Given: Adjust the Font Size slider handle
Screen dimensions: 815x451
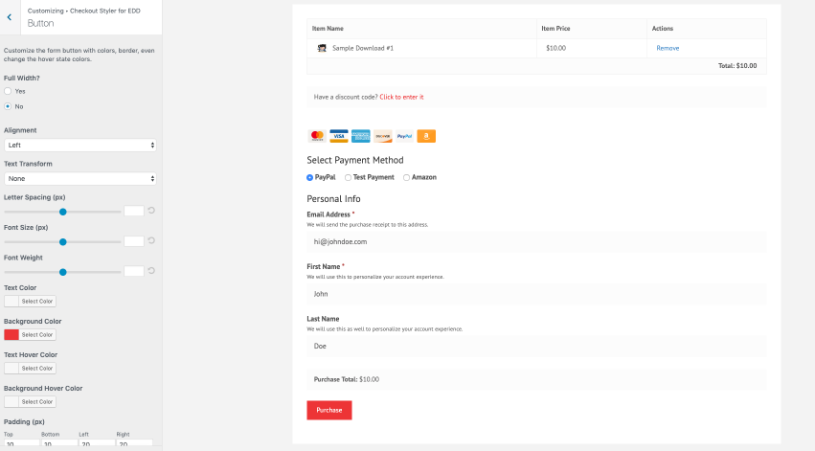Looking at the screenshot, I should [x=63, y=242].
